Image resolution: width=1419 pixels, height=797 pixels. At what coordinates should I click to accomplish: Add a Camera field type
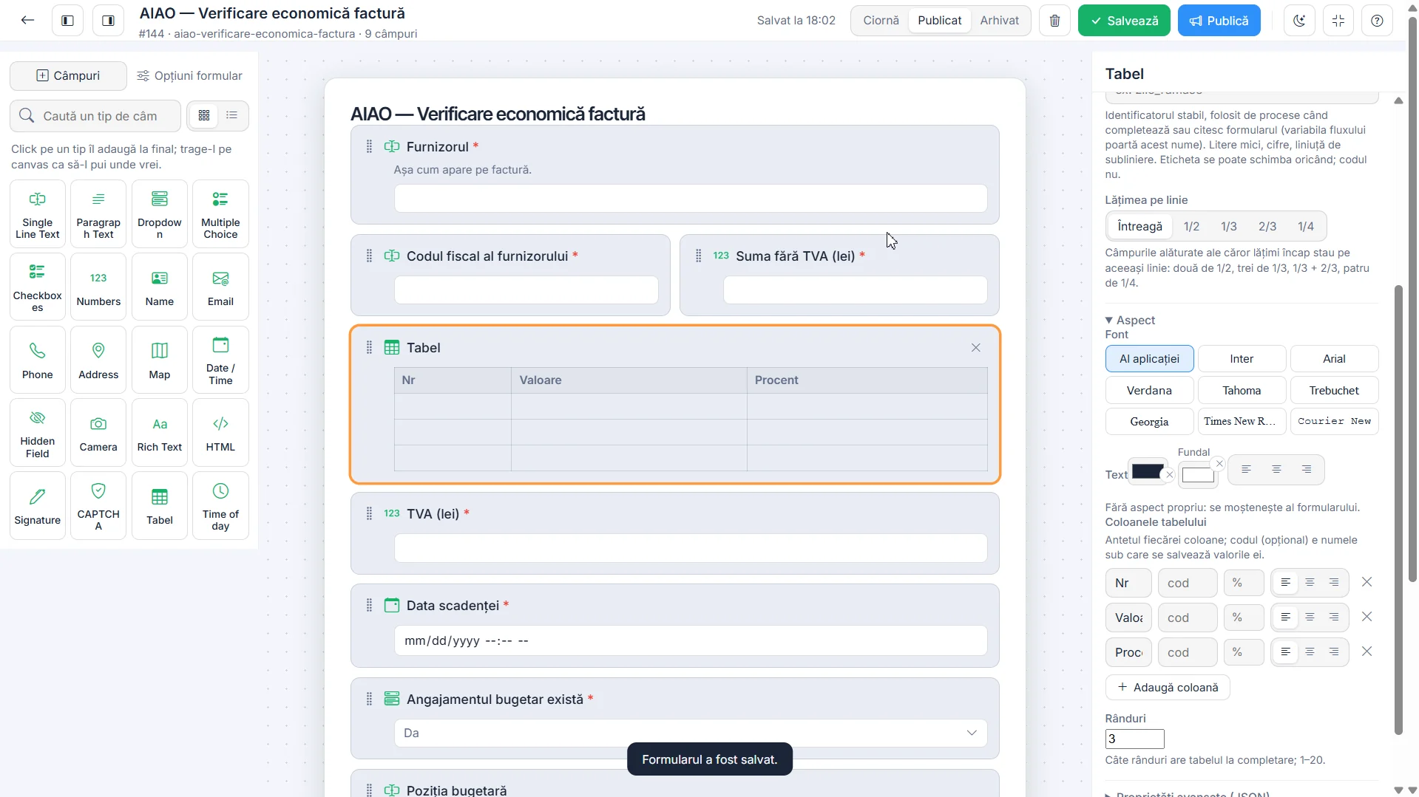pyautogui.click(x=98, y=433)
